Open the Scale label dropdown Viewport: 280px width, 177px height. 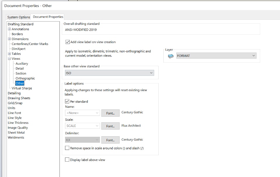point(82,126)
